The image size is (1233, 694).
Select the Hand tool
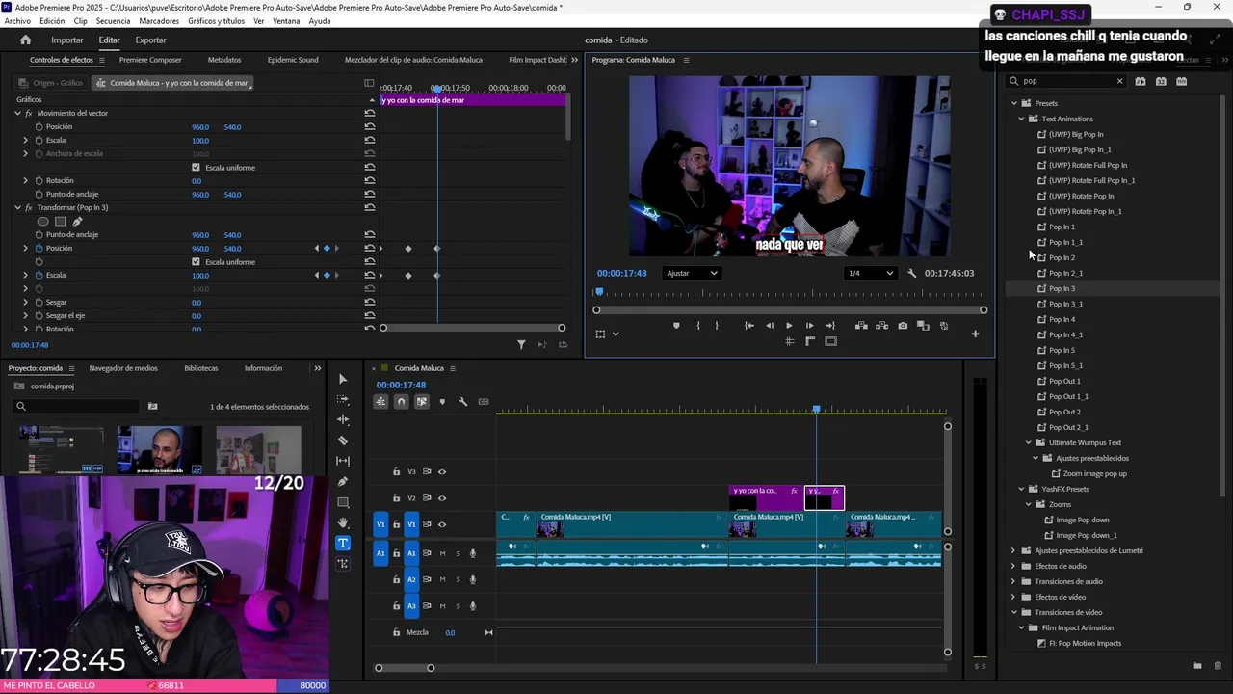tap(343, 522)
